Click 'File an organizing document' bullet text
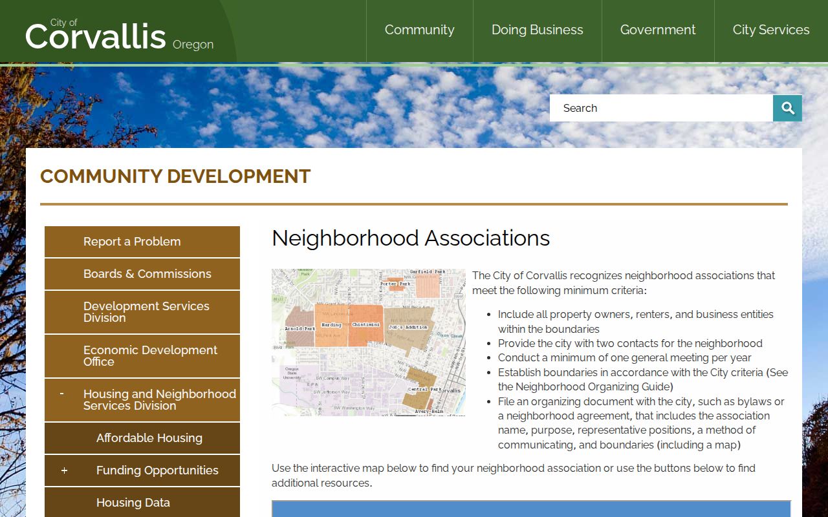This screenshot has width=828, height=517. 641,423
